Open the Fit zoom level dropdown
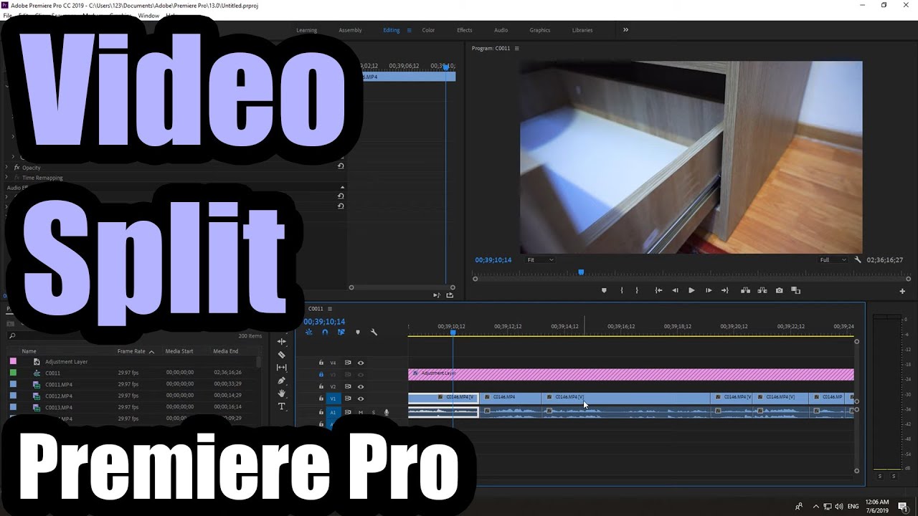 pos(541,260)
